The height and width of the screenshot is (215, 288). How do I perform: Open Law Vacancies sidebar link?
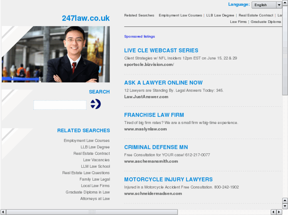click(x=96, y=160)
